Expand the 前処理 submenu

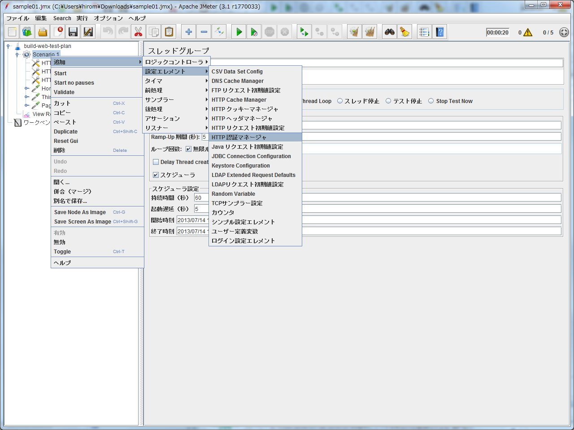pos(176,90)
